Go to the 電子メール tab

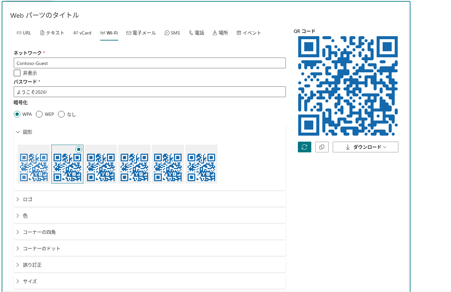click(x=141, y=33)
